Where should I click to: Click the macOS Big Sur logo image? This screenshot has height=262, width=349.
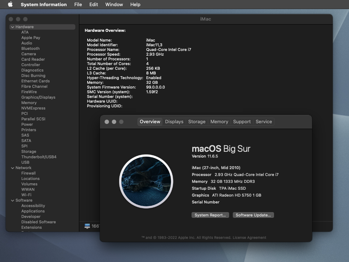click(x=146, y=181)
